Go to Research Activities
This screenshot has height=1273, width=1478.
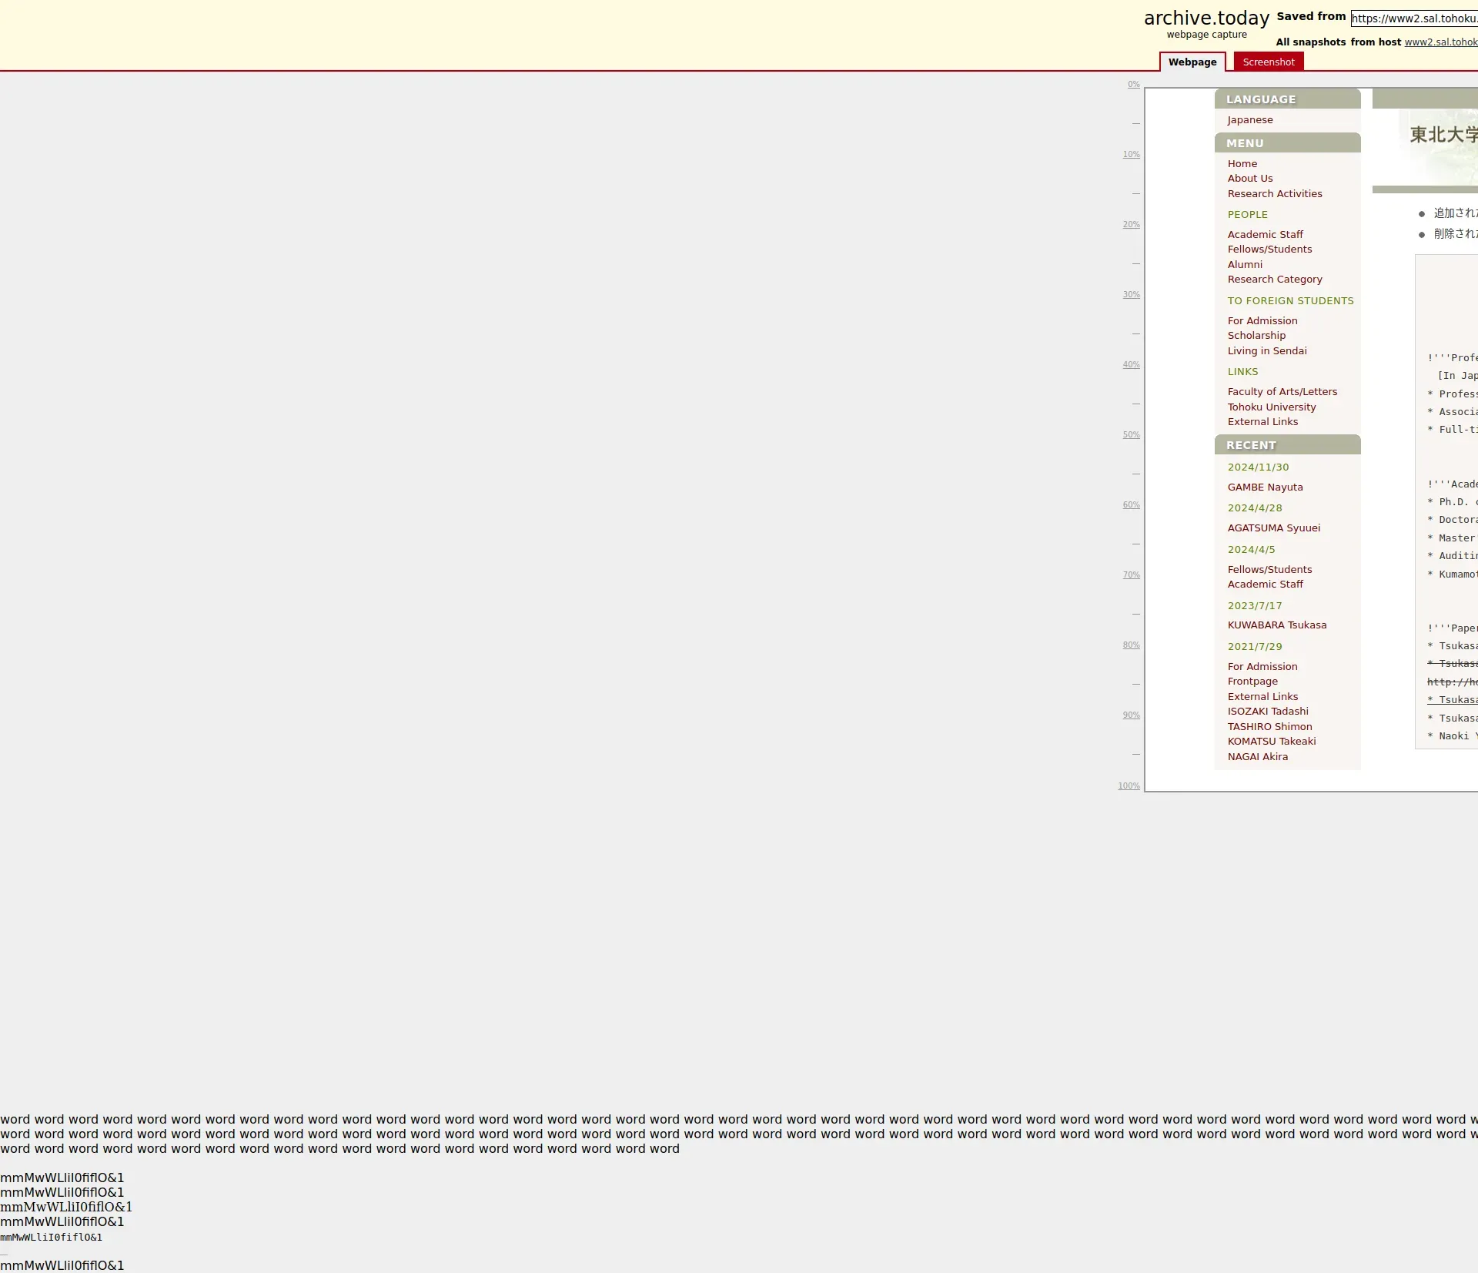coord(1274,194)
